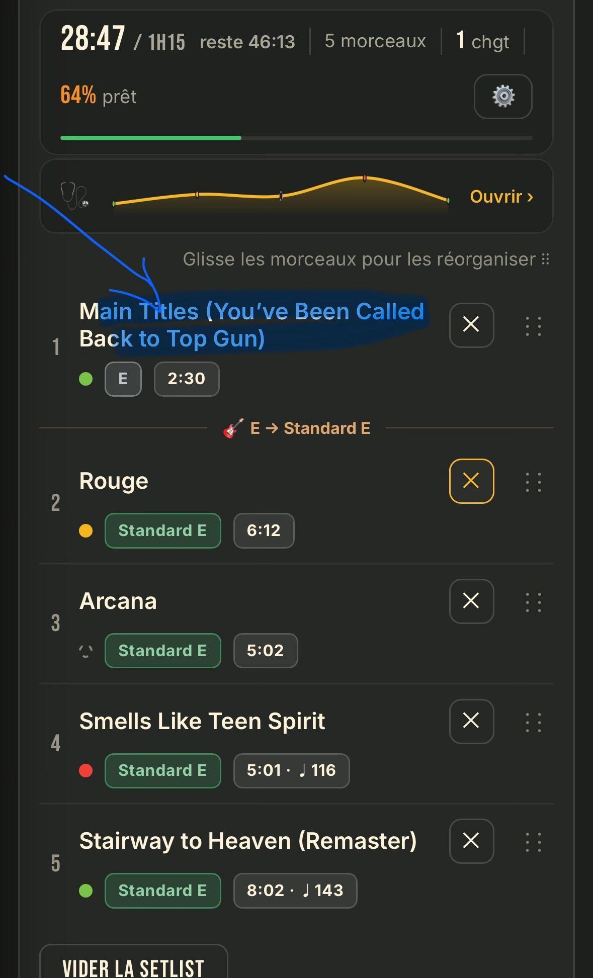Toggle the green readiness dot on Main Titles
Image resolution: width=593 pixels, height=978 pixels.
(x=86, y=379)
